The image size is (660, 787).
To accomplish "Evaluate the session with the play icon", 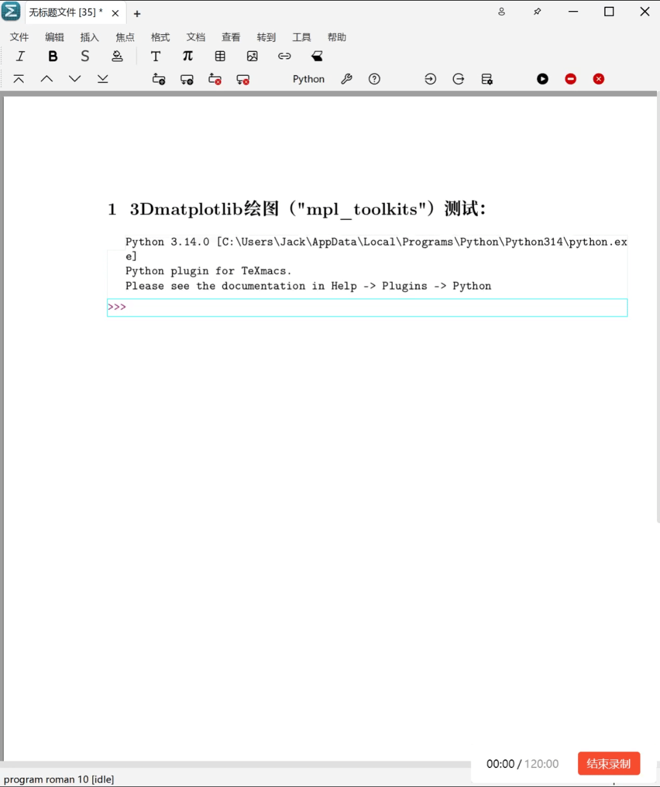I will 542,79.
